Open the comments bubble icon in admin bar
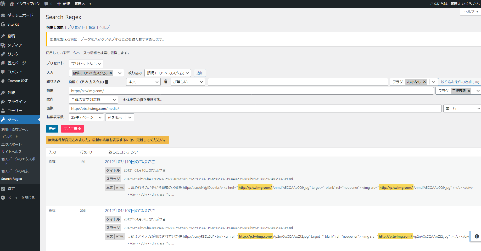Viewport: 481px width, 251px height. [46, 4]
